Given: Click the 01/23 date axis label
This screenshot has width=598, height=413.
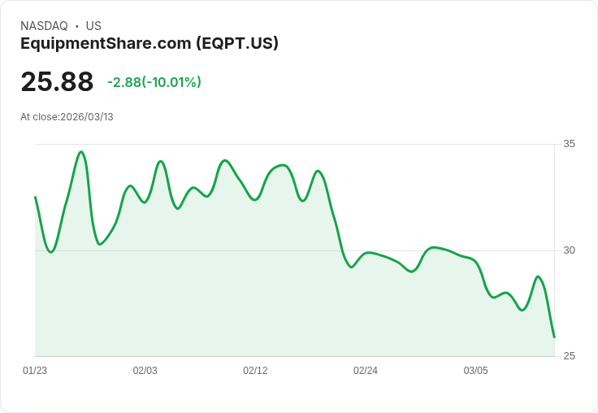Looking at the screenshot, I should click(35, 371).
